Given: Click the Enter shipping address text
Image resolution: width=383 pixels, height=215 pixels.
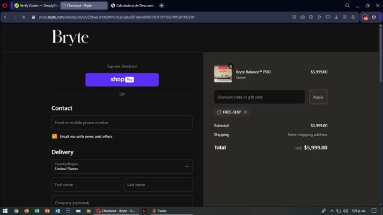Looking at the screenshot, I should pyautogui.click(x=307, y=134).
